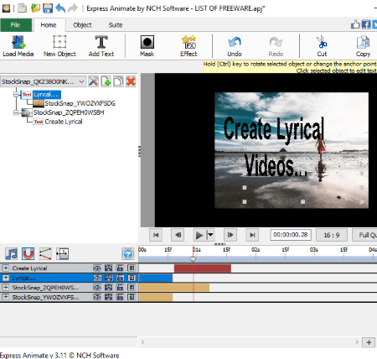Image resolution: width=377 pixels, height=359 pixels.
Task: Delete composition with the red X icon
Action: (x=131, y=81)
